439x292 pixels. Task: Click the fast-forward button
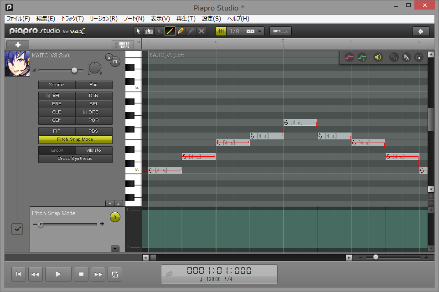pos(98,274)
